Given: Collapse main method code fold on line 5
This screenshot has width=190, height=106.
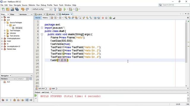Looking at the screenshot, I should point(42,34).
